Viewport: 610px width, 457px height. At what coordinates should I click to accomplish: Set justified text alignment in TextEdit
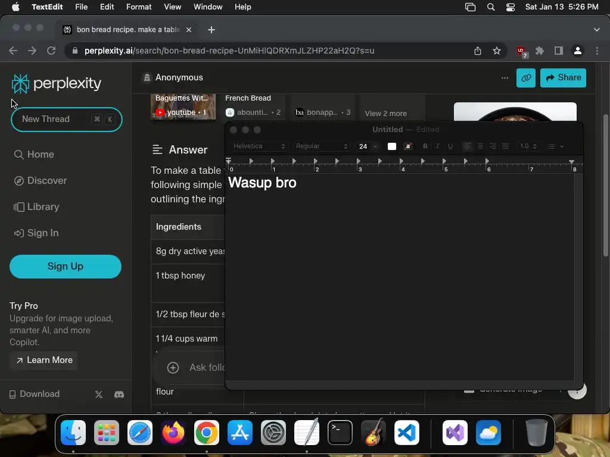[x=505, y=146]
